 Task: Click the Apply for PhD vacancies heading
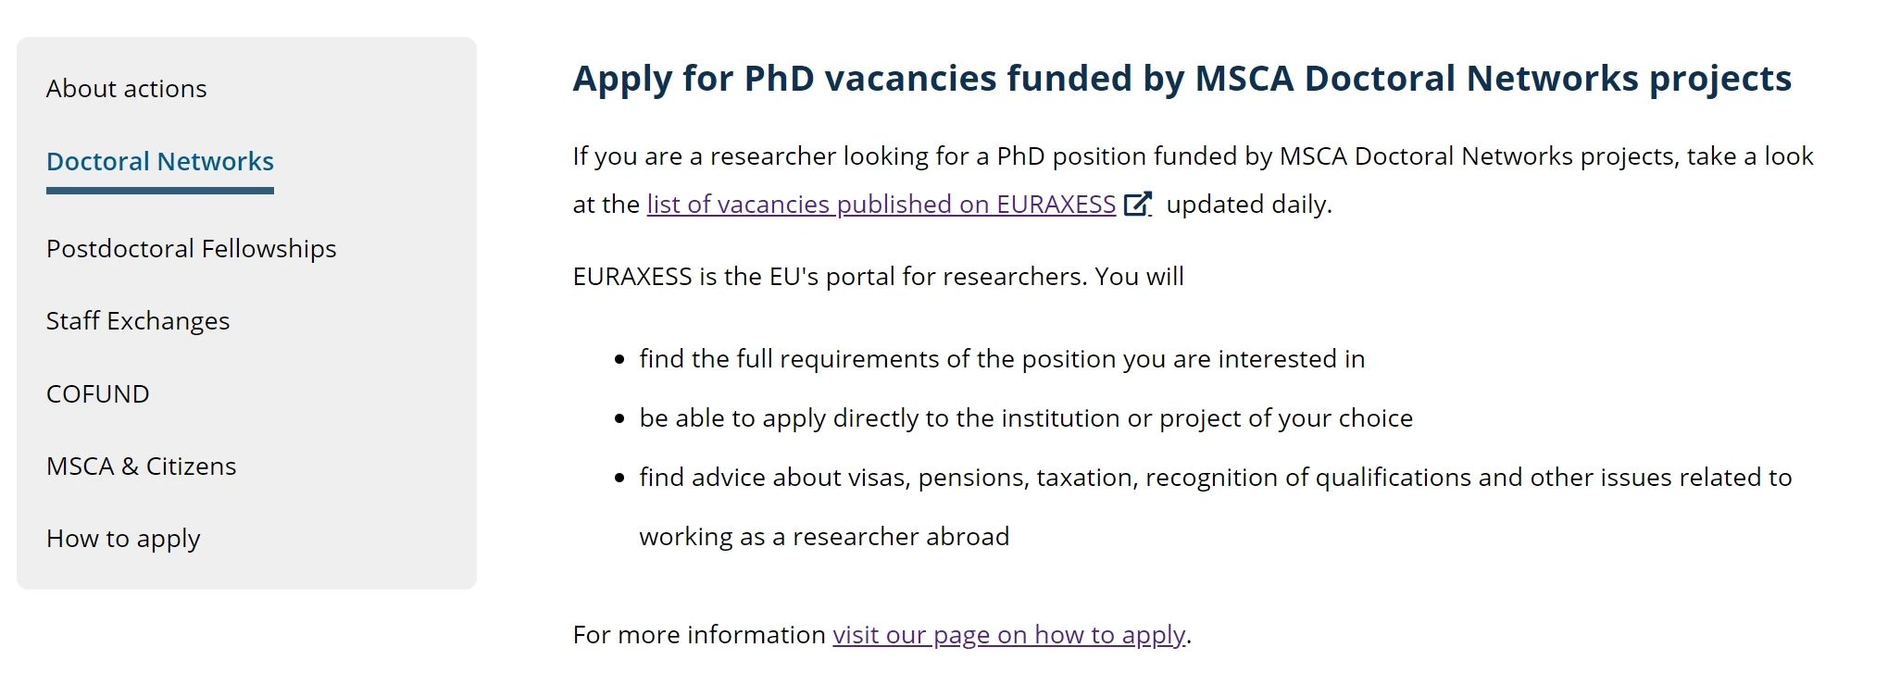[1182, 80]
